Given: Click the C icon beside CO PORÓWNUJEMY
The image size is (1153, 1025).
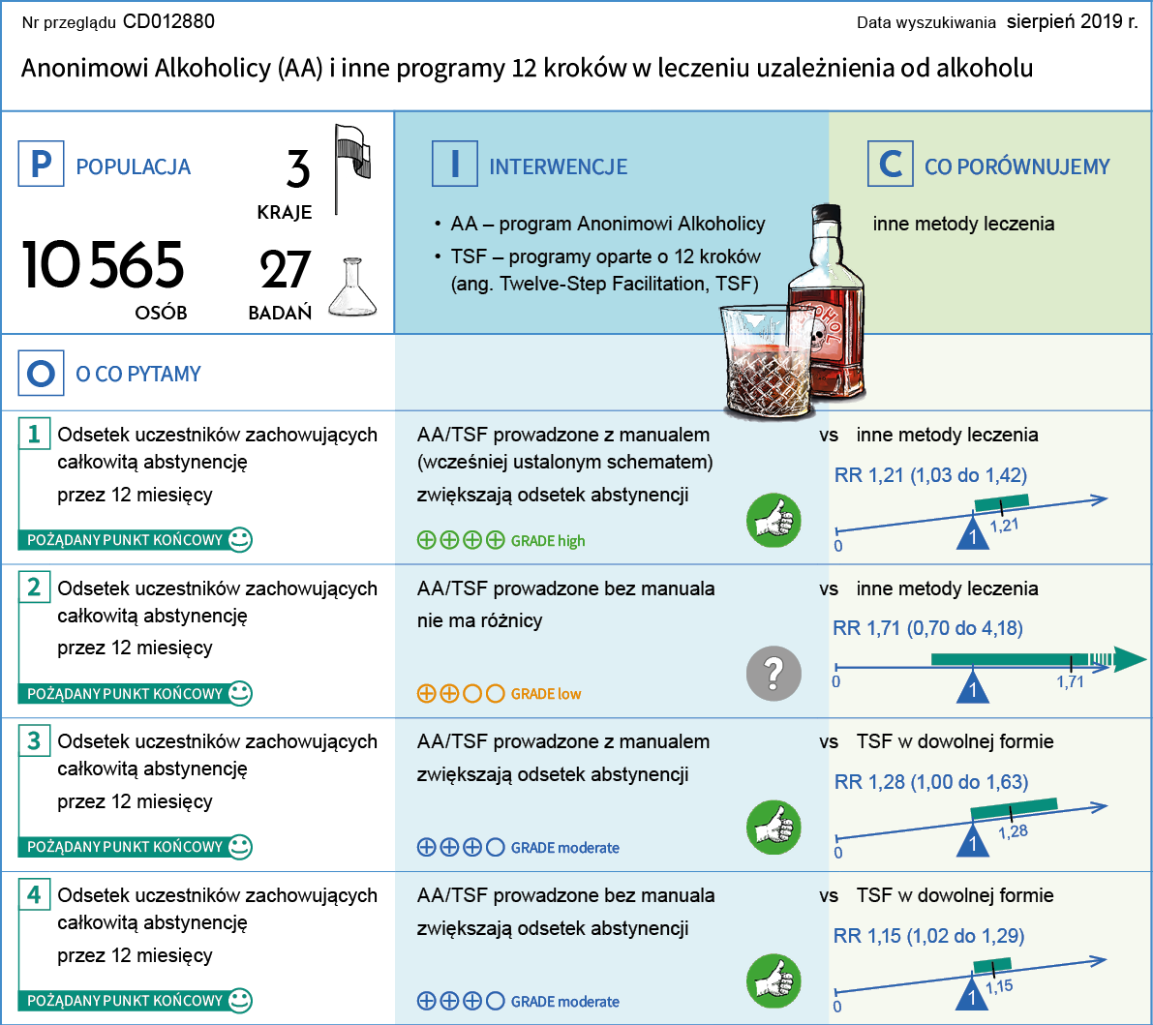Looking at the screenshot, I should [890, 165].
